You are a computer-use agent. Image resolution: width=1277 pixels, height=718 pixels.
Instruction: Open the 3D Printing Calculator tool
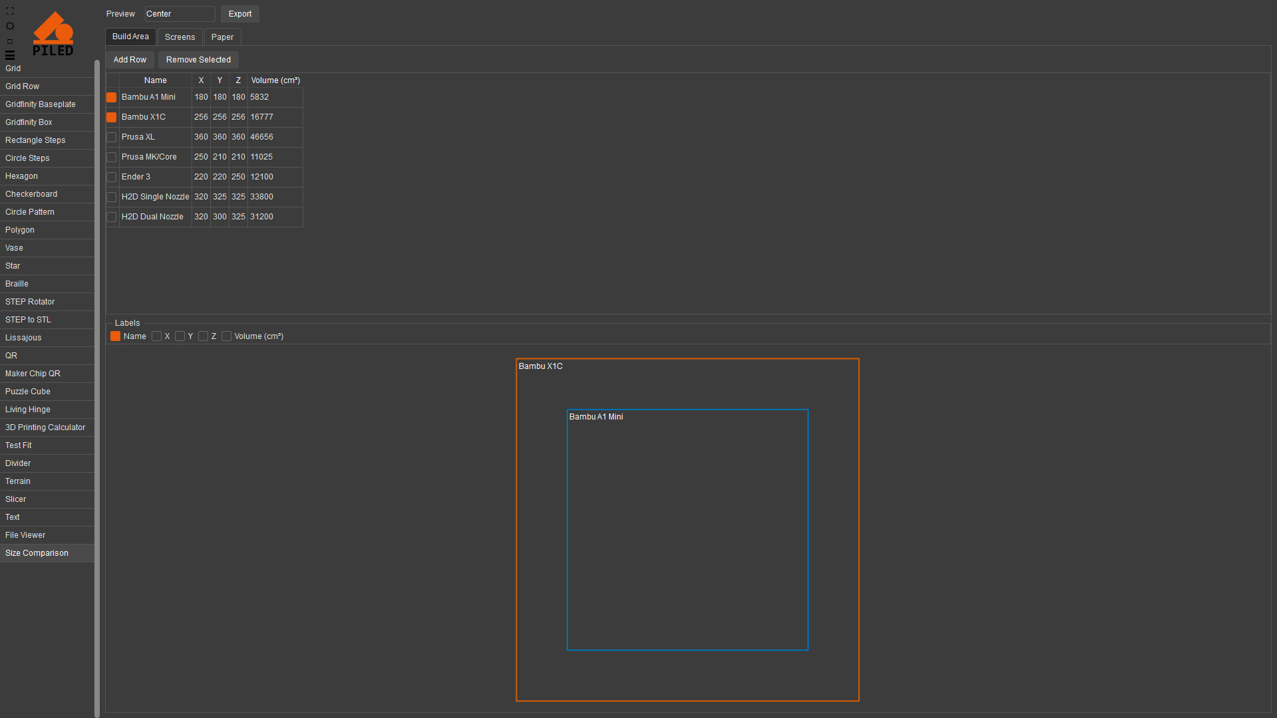pyautogui.click(x=45, y=427)
